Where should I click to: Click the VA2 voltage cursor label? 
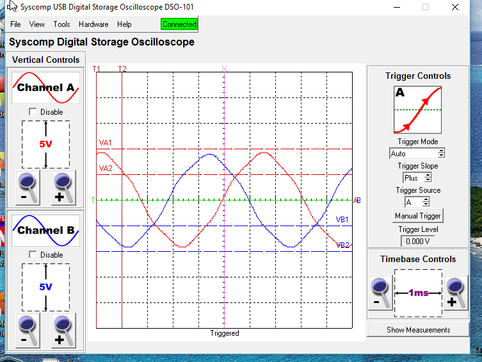coord(106,169)
